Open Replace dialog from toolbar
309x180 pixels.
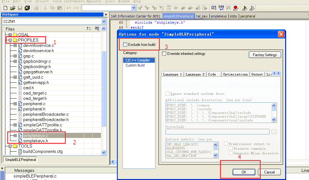click(x=162, y=8)
